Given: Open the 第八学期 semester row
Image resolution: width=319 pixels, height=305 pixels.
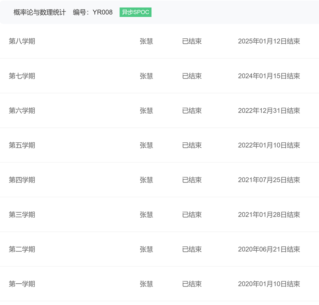Looking at the screenshot, I should click(159, 41).
